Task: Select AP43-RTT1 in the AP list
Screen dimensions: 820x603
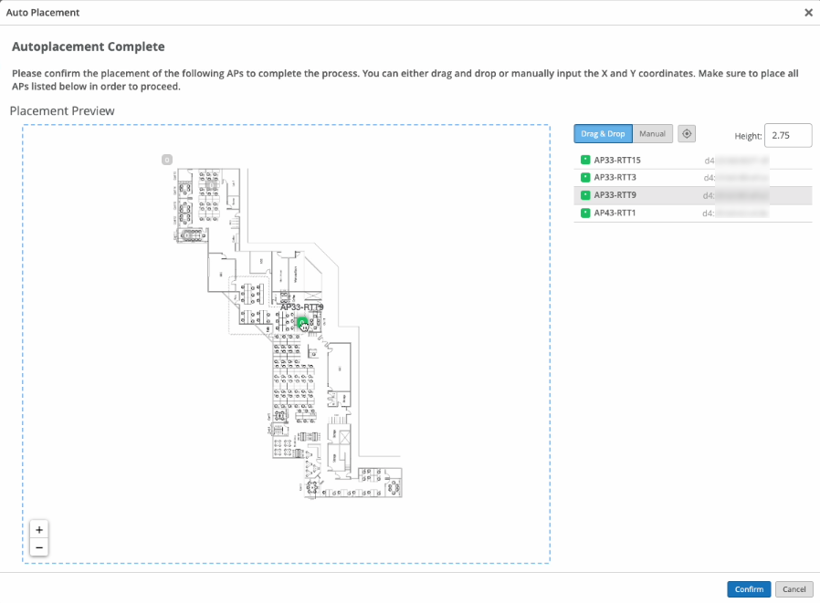Action: 692,213
